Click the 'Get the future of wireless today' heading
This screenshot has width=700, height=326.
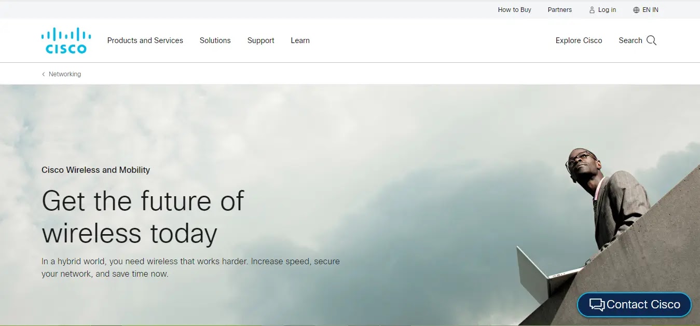[143, 216]
